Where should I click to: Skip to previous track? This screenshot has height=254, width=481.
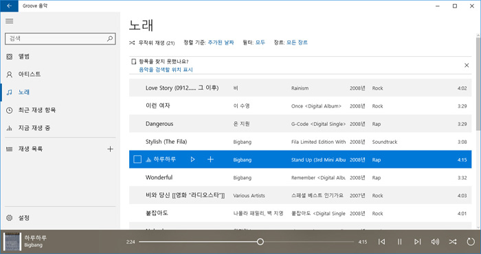pos(381,242)
